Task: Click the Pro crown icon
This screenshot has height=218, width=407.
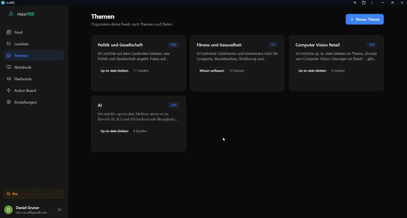Action: pyautogui.click(x=8, y=194)
